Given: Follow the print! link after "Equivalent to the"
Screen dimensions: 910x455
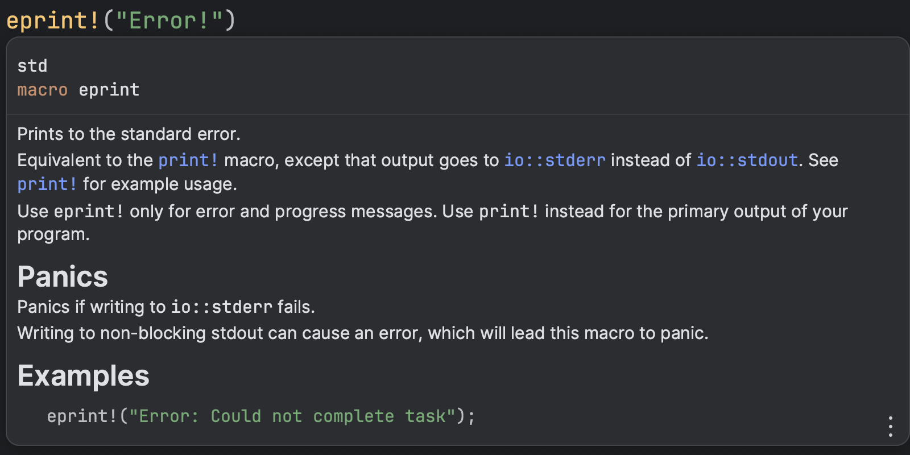Looking at the screenshot, I should (x=188, y=160).
